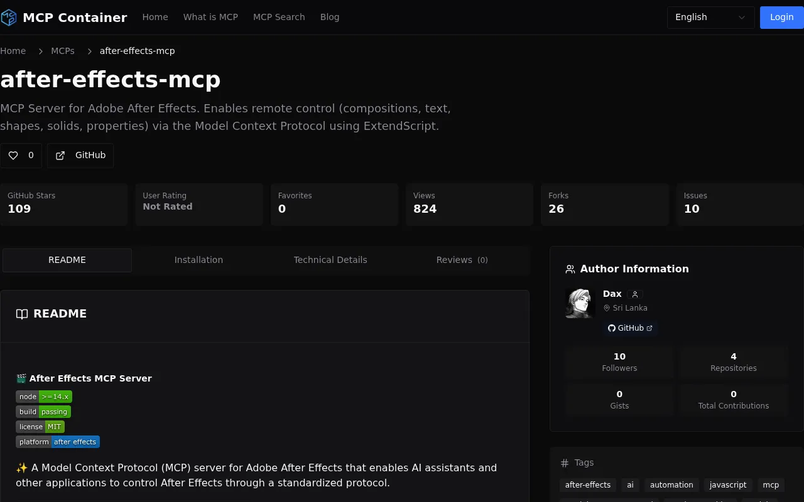This screenshot has height=502, width=804.
Task: Click the author avatar image
Action: click(x=580, y=303)
